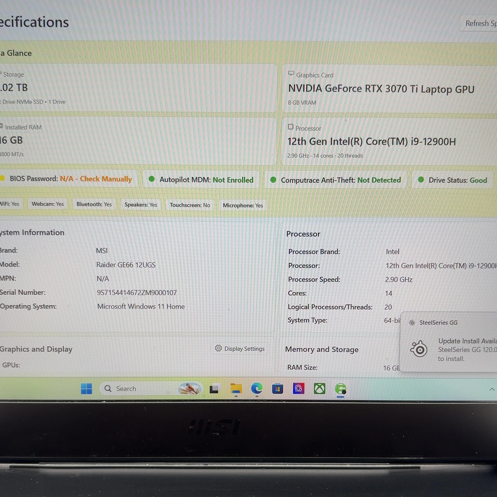Open Microsoft Store from the taskbar

pos(277,388)
